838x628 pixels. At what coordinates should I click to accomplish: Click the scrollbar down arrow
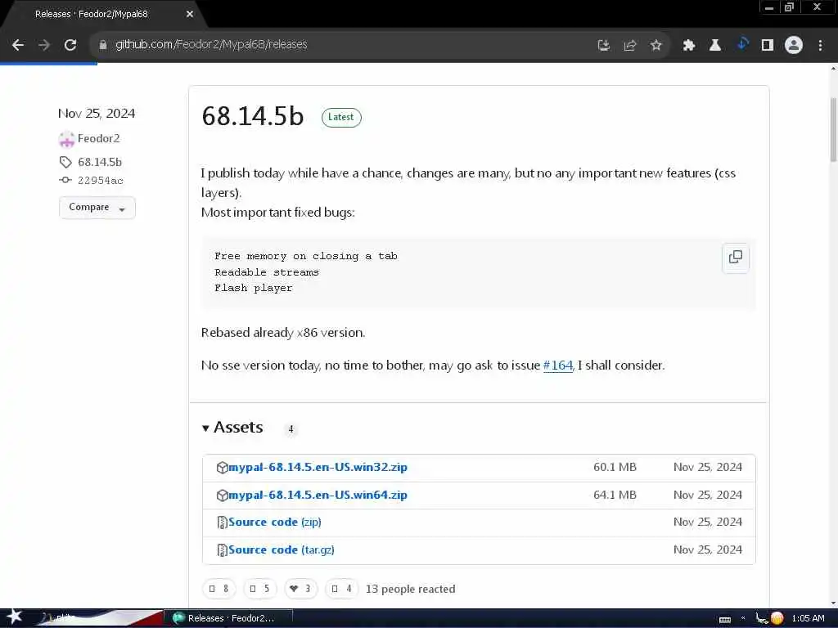833,603
